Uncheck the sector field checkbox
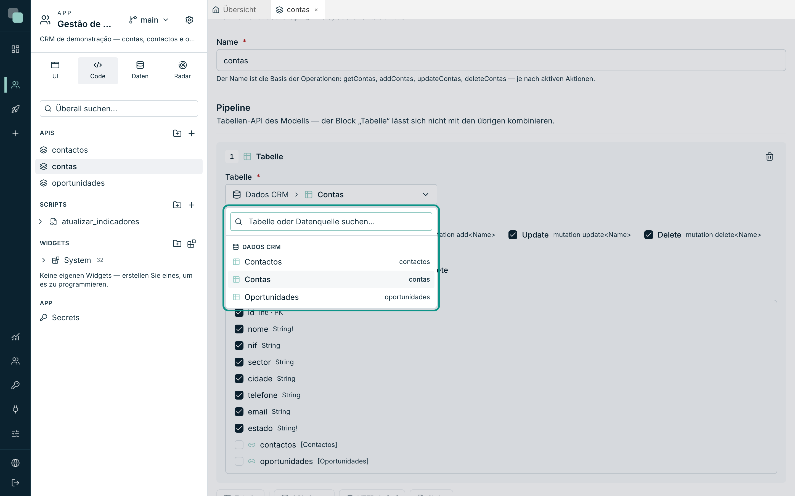Viewport: 795px width, 496px height. click(239, 362)
